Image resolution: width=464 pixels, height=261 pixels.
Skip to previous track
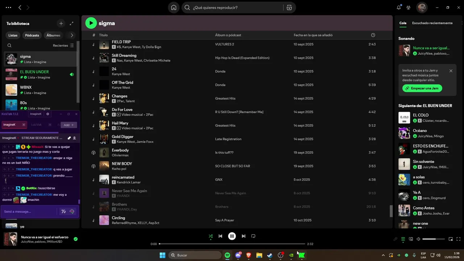click(x=220, y=236)
